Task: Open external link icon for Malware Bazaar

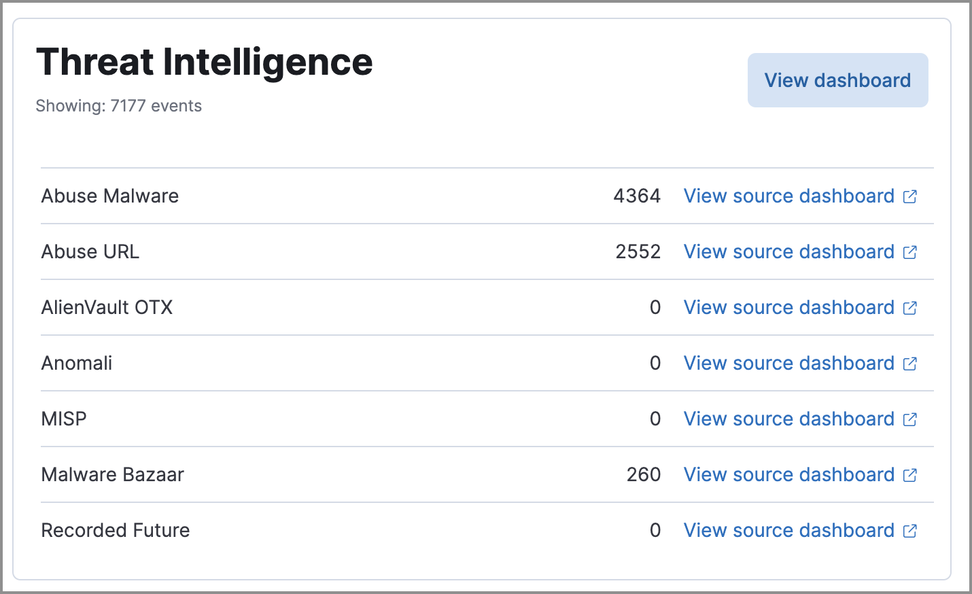Action: click(x=910, y=475)
